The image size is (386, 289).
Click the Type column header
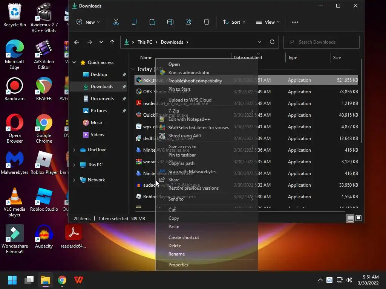(308, 58)
